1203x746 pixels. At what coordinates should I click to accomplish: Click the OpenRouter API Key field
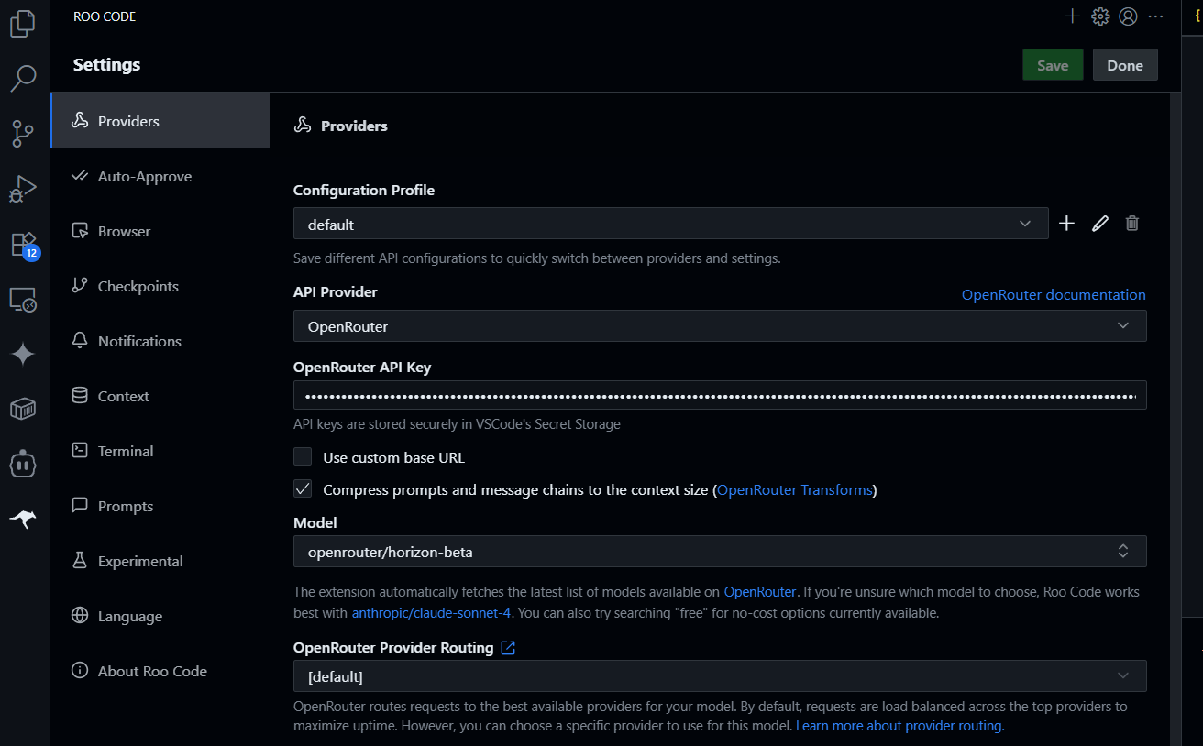(x=720, y=395)
